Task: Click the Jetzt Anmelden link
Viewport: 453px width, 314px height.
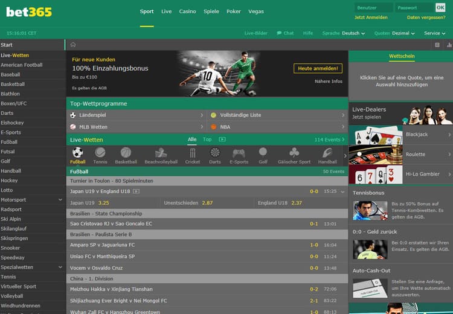Action: click(x=371, y=18)
